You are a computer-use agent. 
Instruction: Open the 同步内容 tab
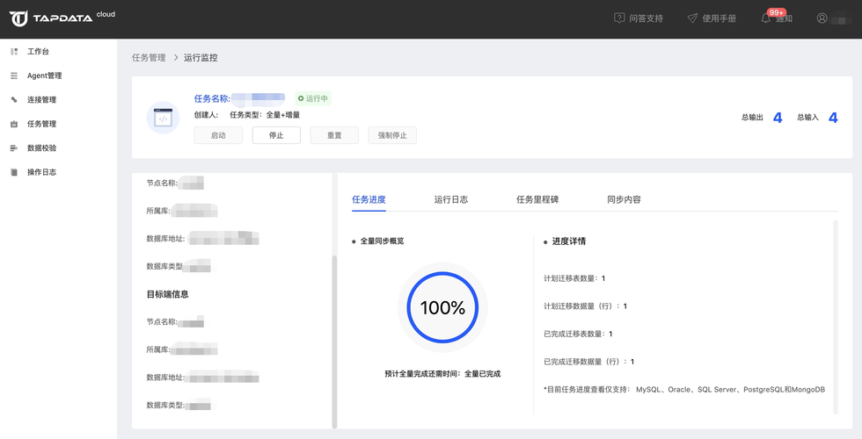point(624,199)
